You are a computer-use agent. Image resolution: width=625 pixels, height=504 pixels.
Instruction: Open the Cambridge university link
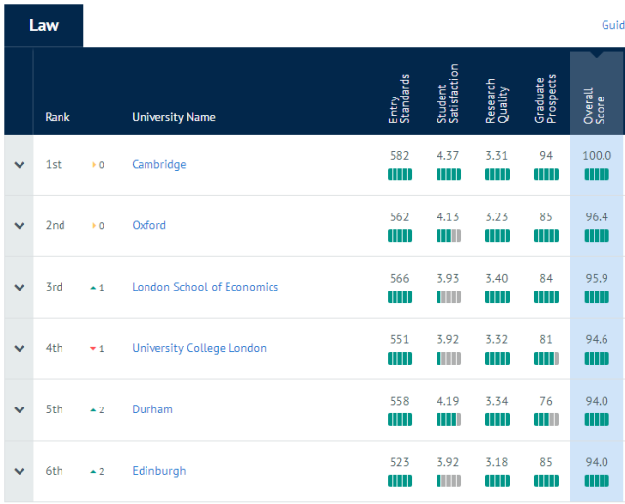[x=158, y=165]
